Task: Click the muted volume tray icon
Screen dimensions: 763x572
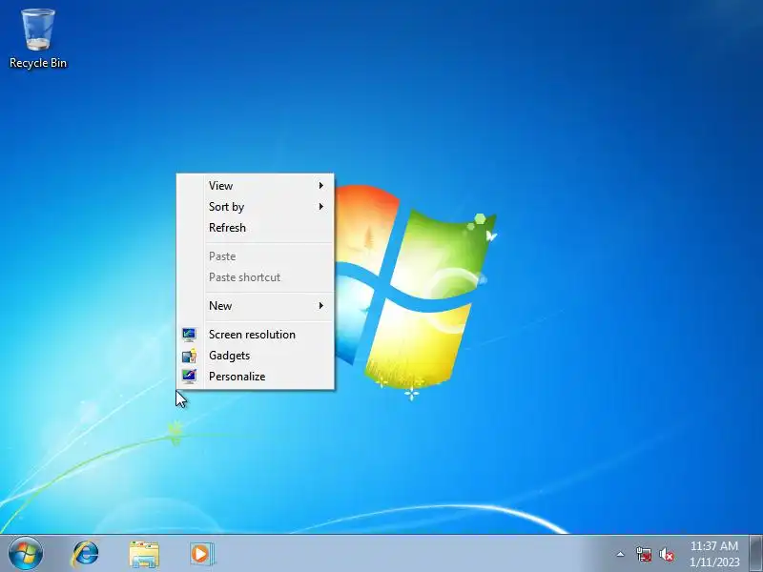Action: (666, 554)
